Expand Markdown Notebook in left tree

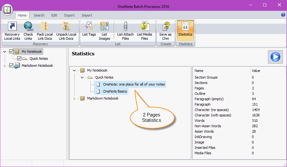4,66
